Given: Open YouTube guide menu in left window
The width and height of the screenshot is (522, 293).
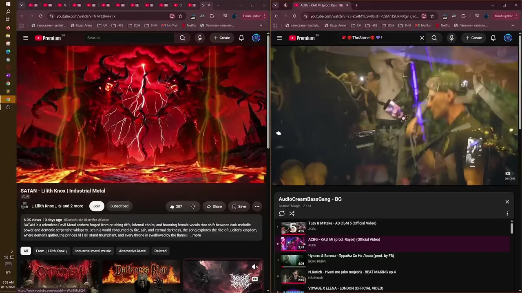Looking at the screenshot, I should [26, 38].
